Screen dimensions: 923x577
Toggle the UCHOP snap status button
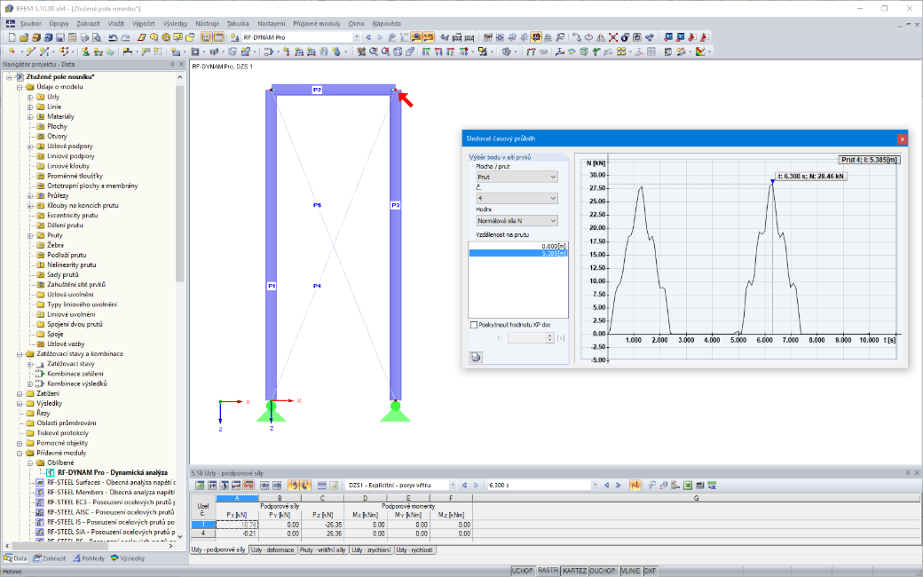coord(523,571)
